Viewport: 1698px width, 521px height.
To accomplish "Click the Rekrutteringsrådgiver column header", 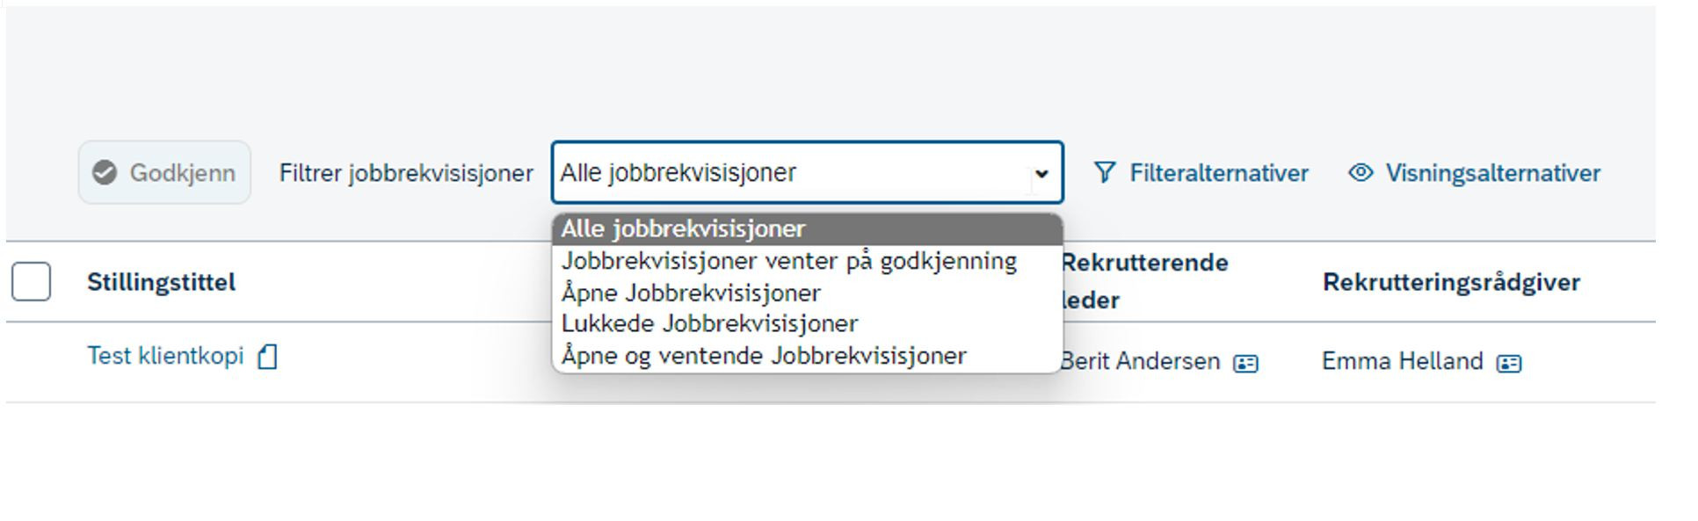I will pyautogui.click(x=1451, y=282).
